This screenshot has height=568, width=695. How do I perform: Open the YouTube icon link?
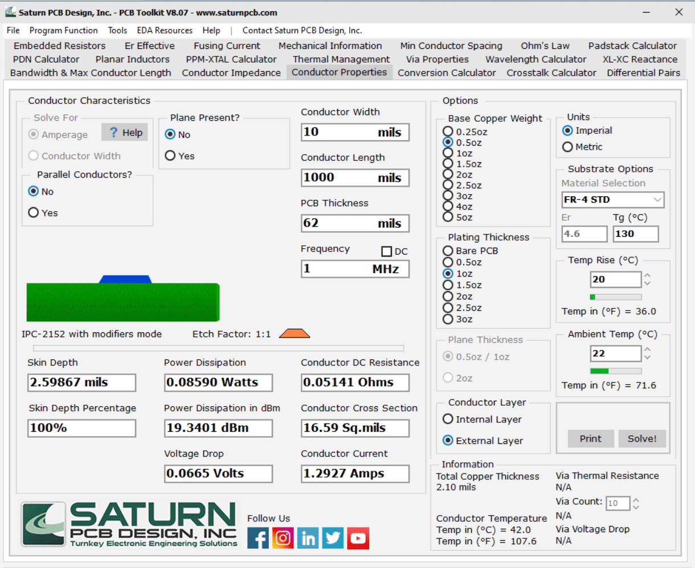(x=358, y=538)
